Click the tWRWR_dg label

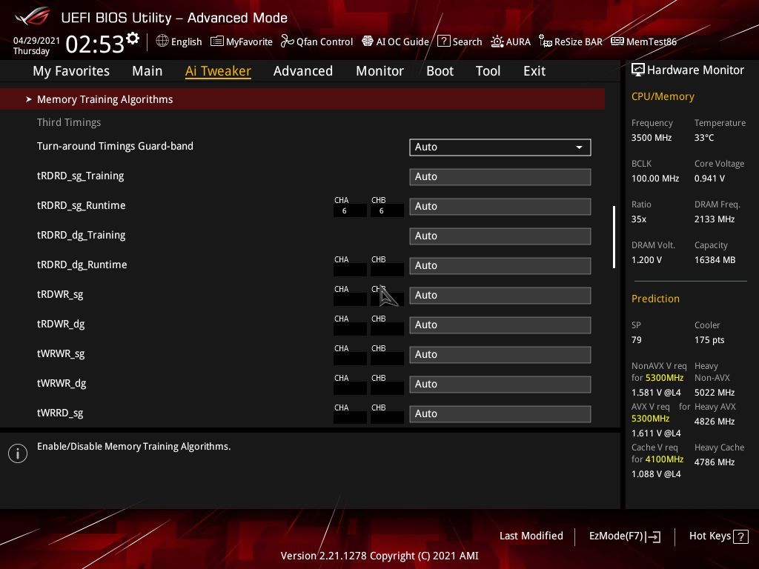coord(62,383)
